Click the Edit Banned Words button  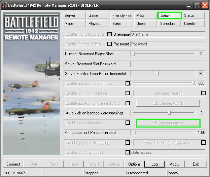(168, 103)
